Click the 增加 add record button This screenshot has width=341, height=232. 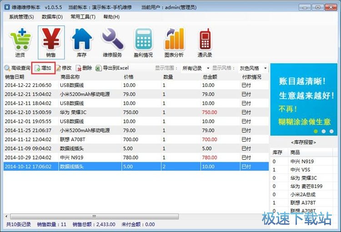43,68
